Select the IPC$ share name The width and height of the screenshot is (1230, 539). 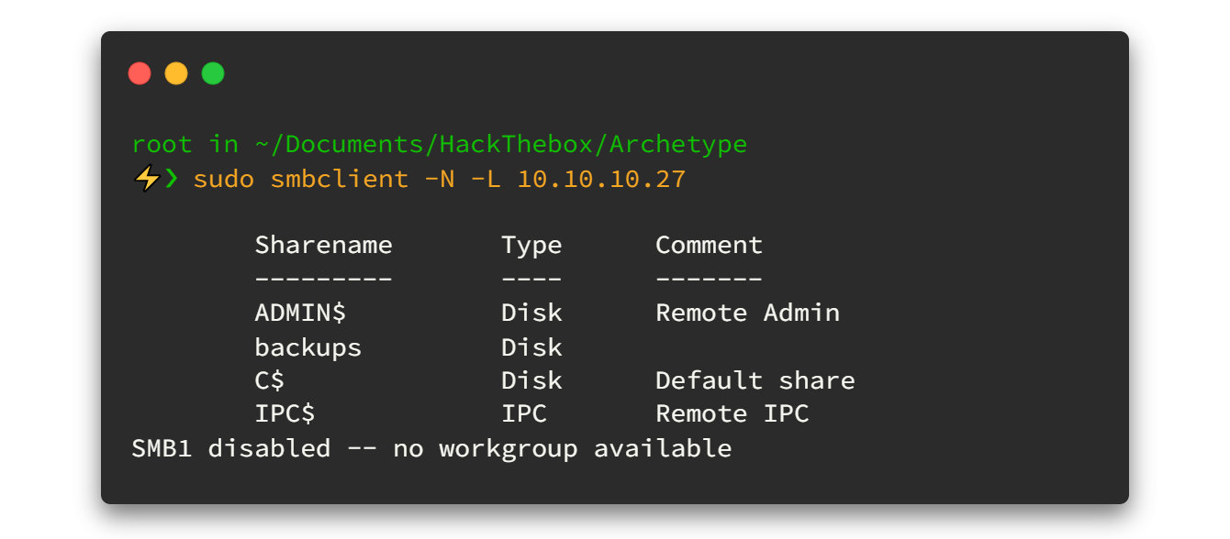pos(285,413)
